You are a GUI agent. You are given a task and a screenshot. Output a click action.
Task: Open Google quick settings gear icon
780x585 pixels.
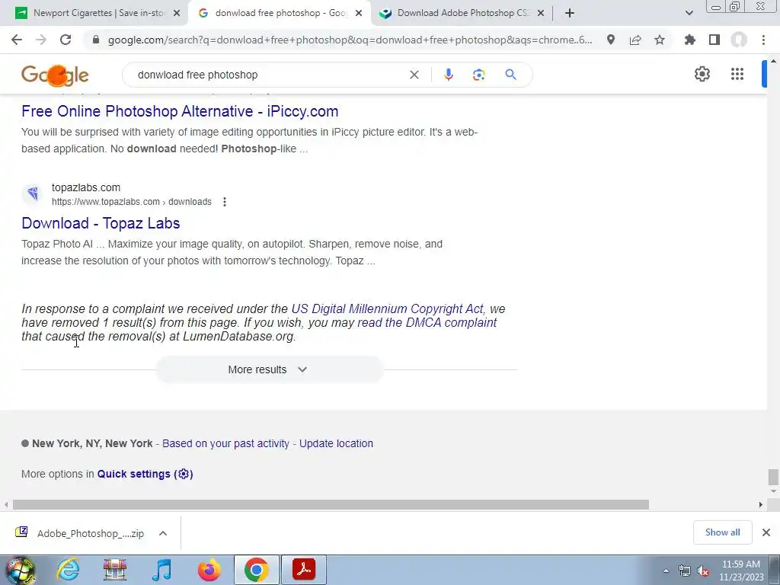(702, 74)
